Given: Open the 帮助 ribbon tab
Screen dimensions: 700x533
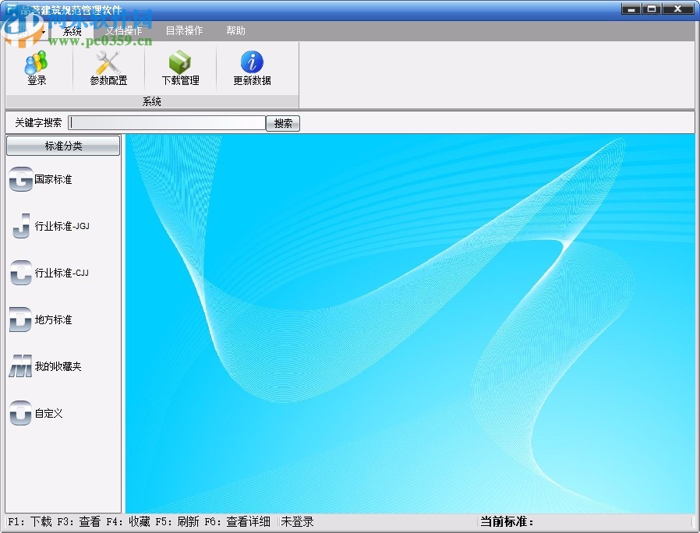Looking at the screenshot, I should (x=235, y=31).
